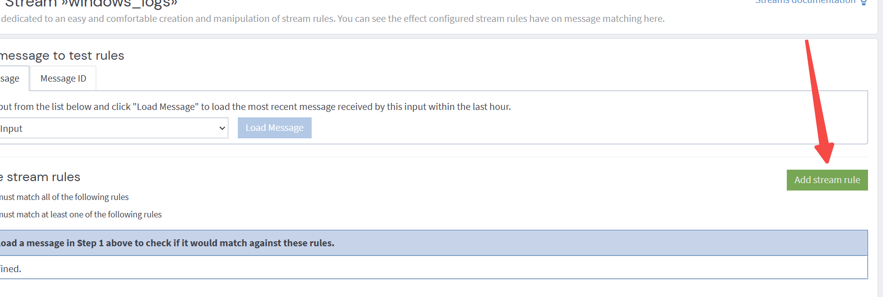The width and height of the screenshot is (883, 297).
Task: Click the Load Message button
Action: 275,128
